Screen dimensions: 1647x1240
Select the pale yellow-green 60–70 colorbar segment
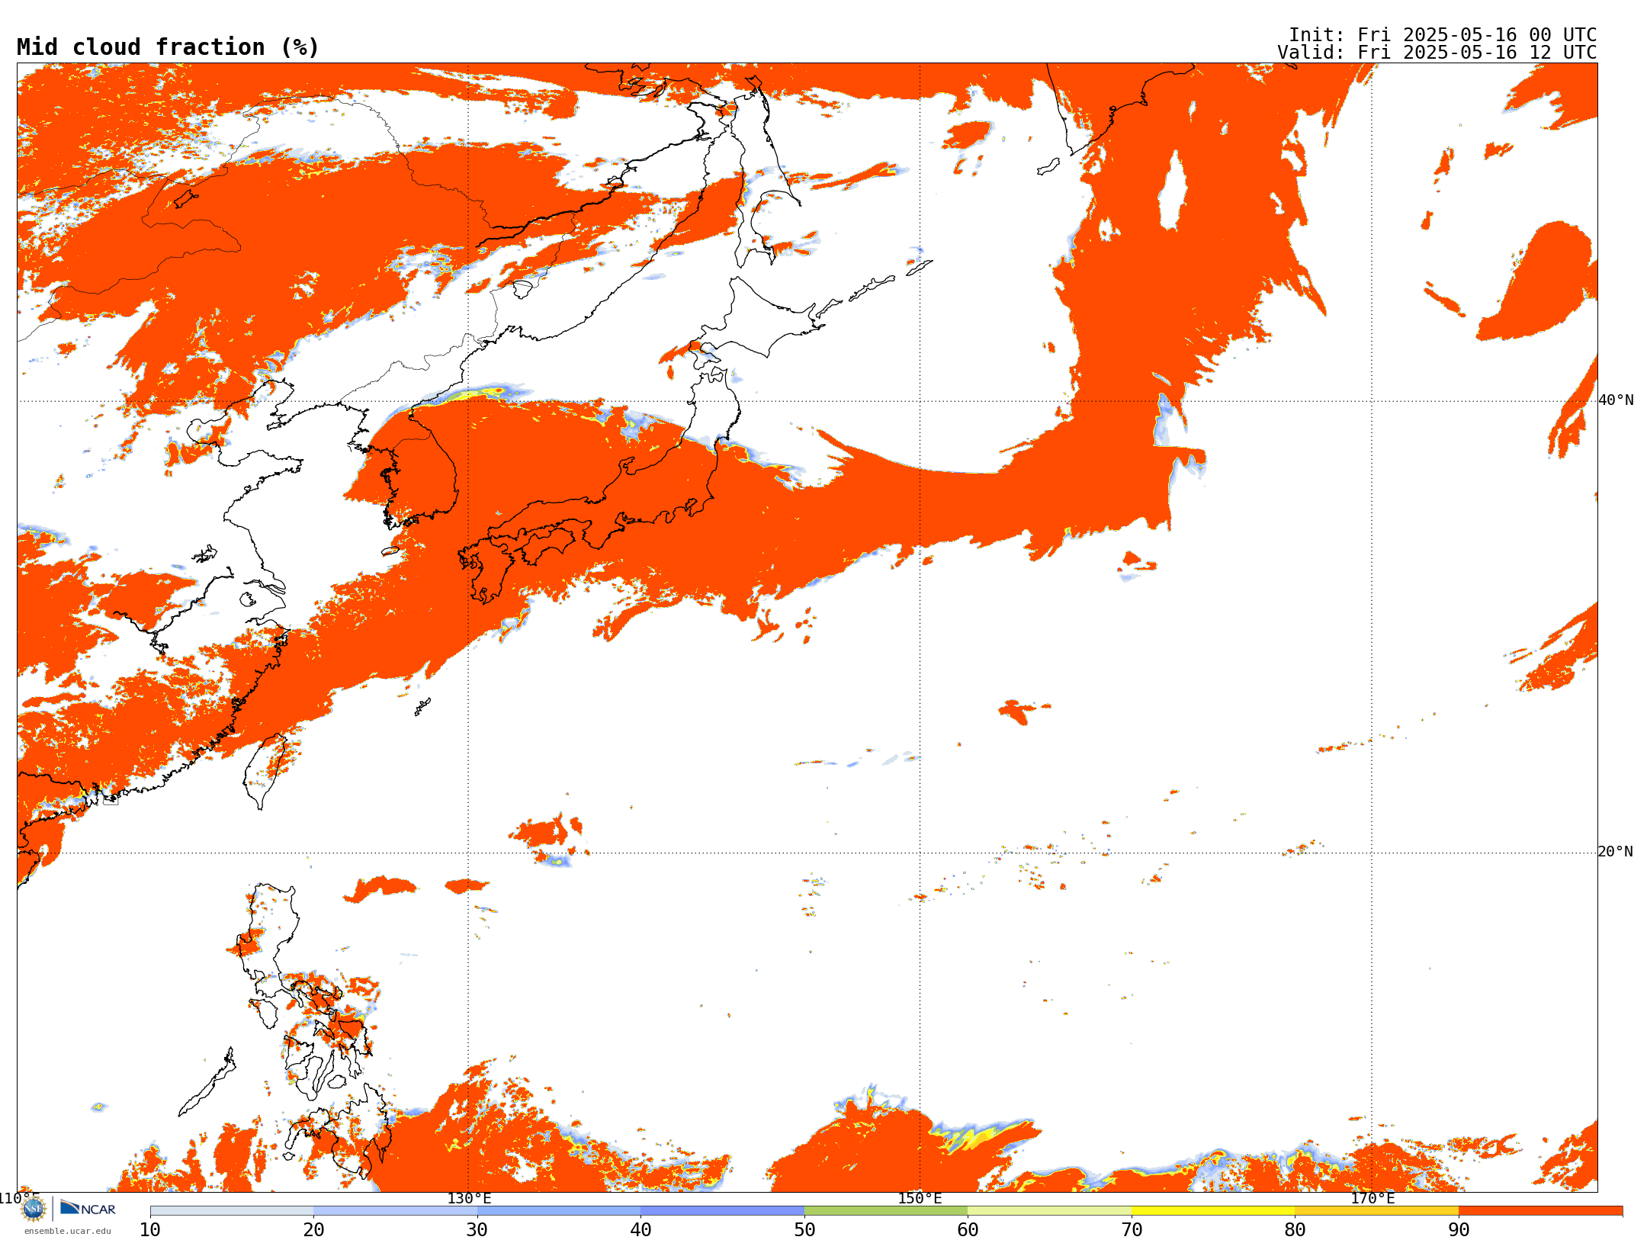(x=1049, y=1211)
